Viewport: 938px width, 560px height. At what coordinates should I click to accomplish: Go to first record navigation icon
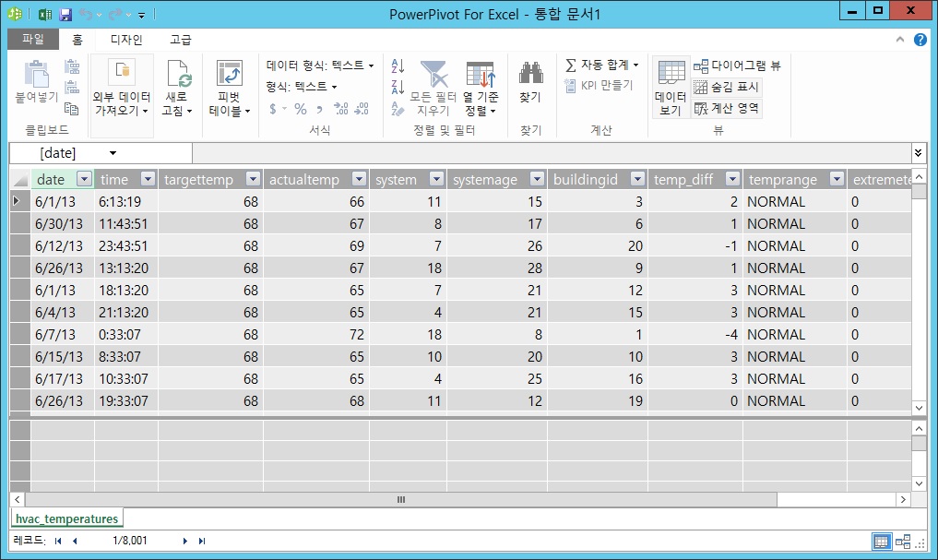coord(58,541)
